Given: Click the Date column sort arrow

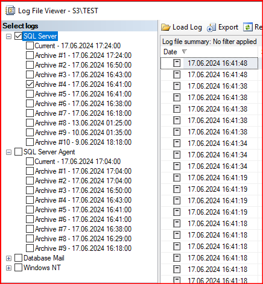Looking at the screenshot, I should coord(184,52).
